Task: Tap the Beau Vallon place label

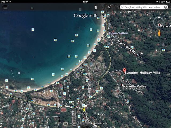Action: coord(119,33)
